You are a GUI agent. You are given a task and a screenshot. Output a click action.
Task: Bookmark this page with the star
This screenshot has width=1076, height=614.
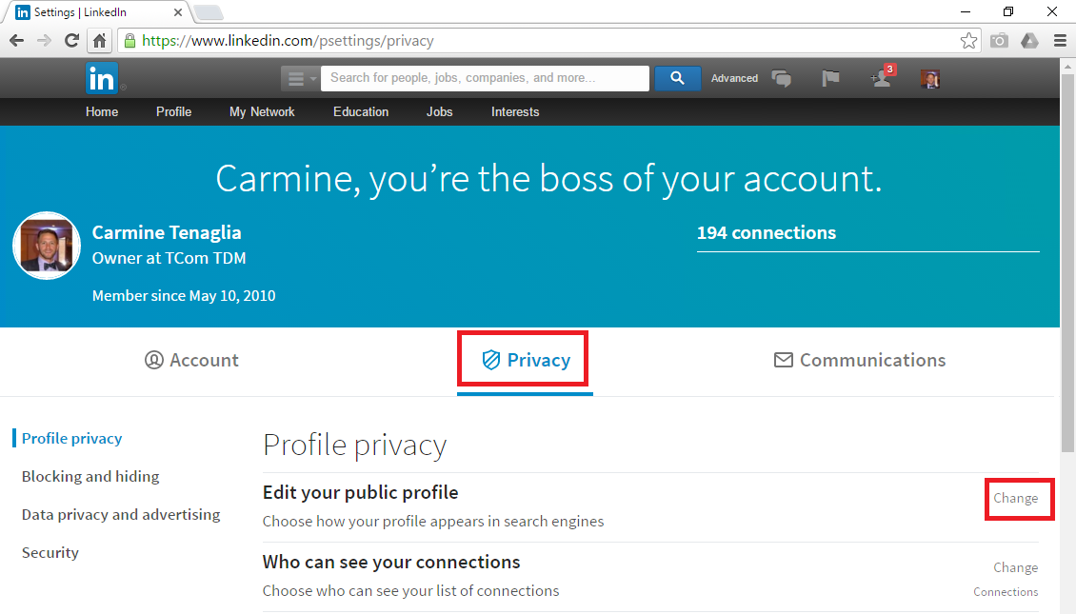pos(968,41)
